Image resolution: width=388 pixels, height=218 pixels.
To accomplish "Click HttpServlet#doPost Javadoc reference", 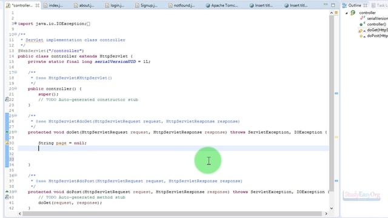I will (145, 181).
